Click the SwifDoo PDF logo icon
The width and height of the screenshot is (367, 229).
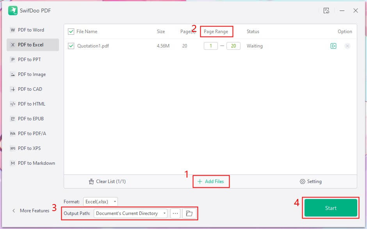pos(13,11)
